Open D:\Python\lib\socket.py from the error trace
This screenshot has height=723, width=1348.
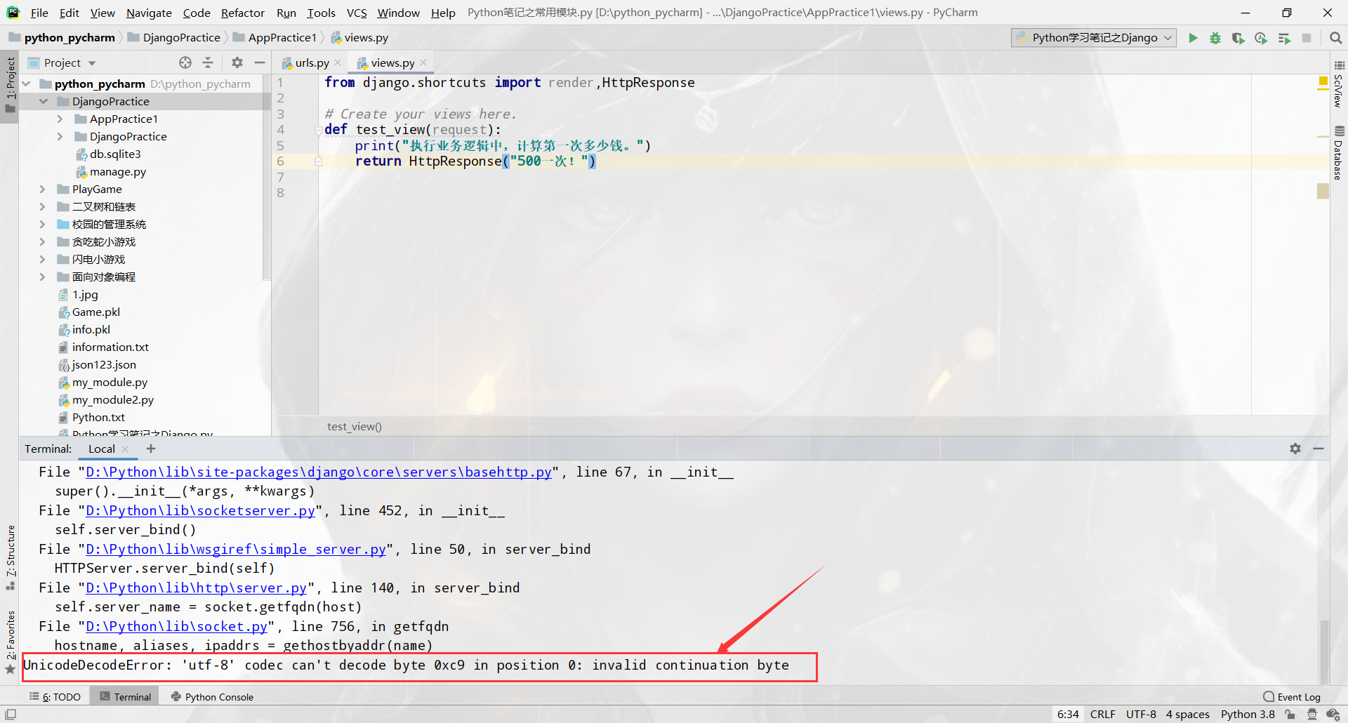[175, 626]
